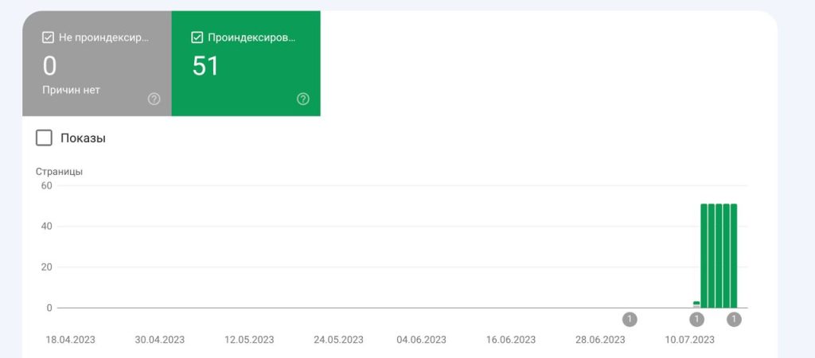Select the gray not-indexed card showing 0
Image resolution: width=815 pixels, height=358 pixels.
(x=96, y=64)
